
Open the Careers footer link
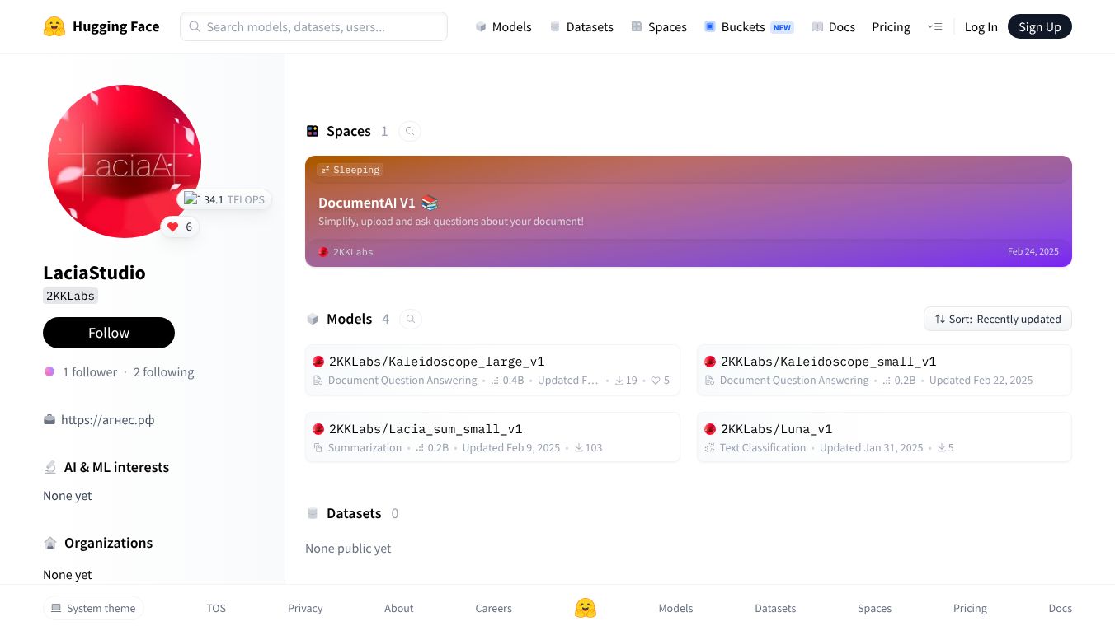click(493, 608)
